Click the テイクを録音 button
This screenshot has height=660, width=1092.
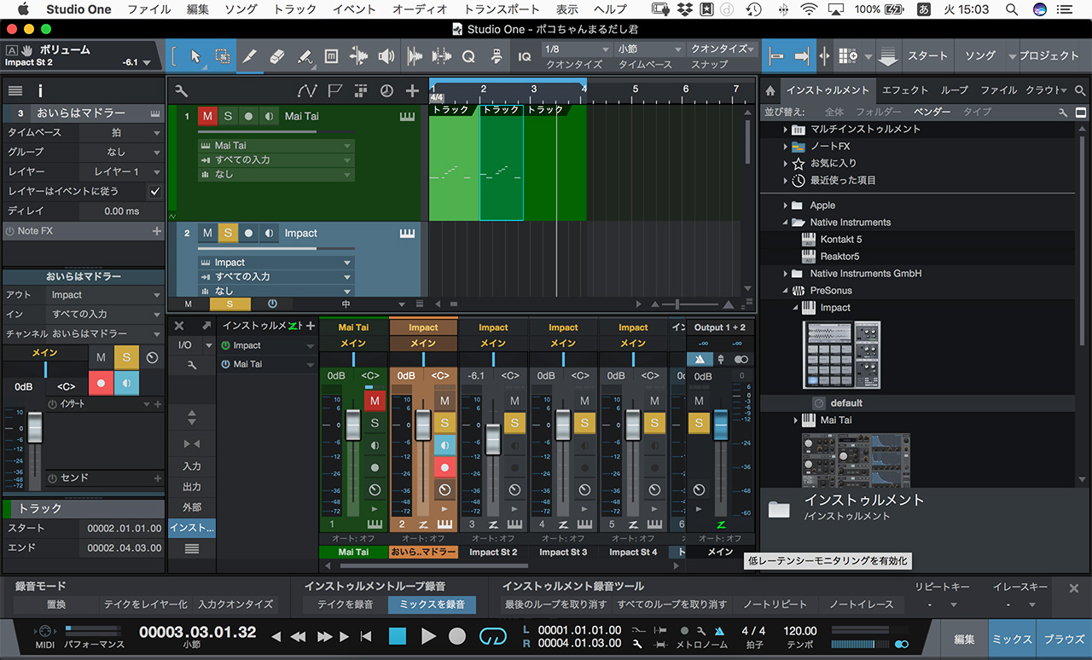click(345, 605)
